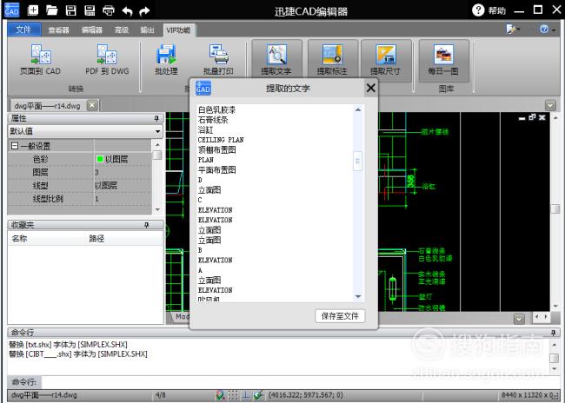Click the 保存至文件 button
This screenshot has width=565, height=403.
[340, 316]
